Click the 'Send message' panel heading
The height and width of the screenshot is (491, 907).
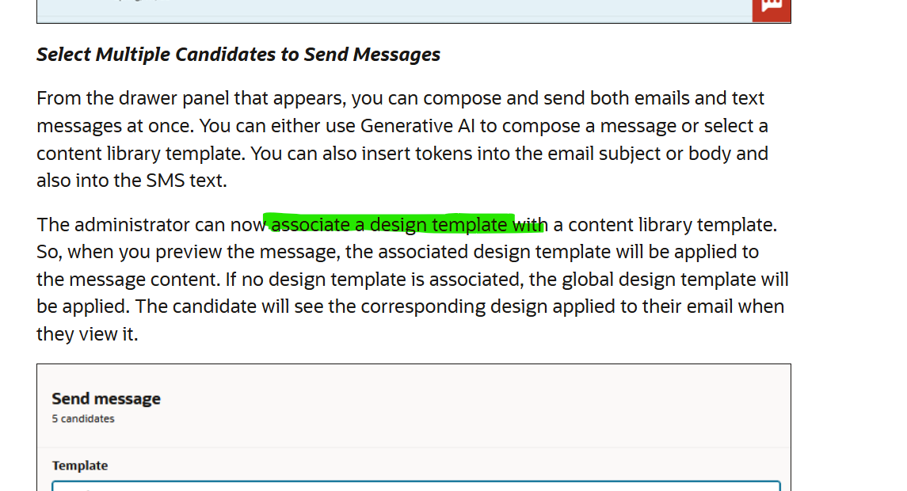(106, 398)
